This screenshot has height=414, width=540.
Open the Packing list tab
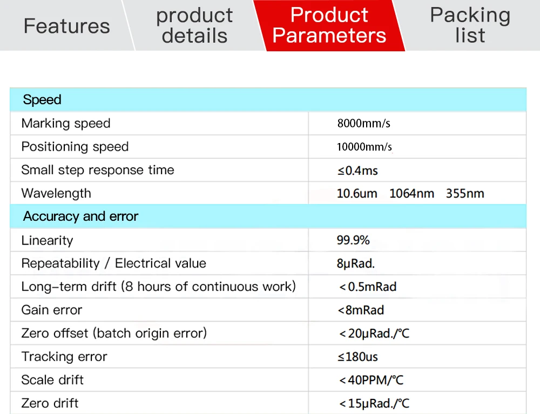tap(470, 25)
